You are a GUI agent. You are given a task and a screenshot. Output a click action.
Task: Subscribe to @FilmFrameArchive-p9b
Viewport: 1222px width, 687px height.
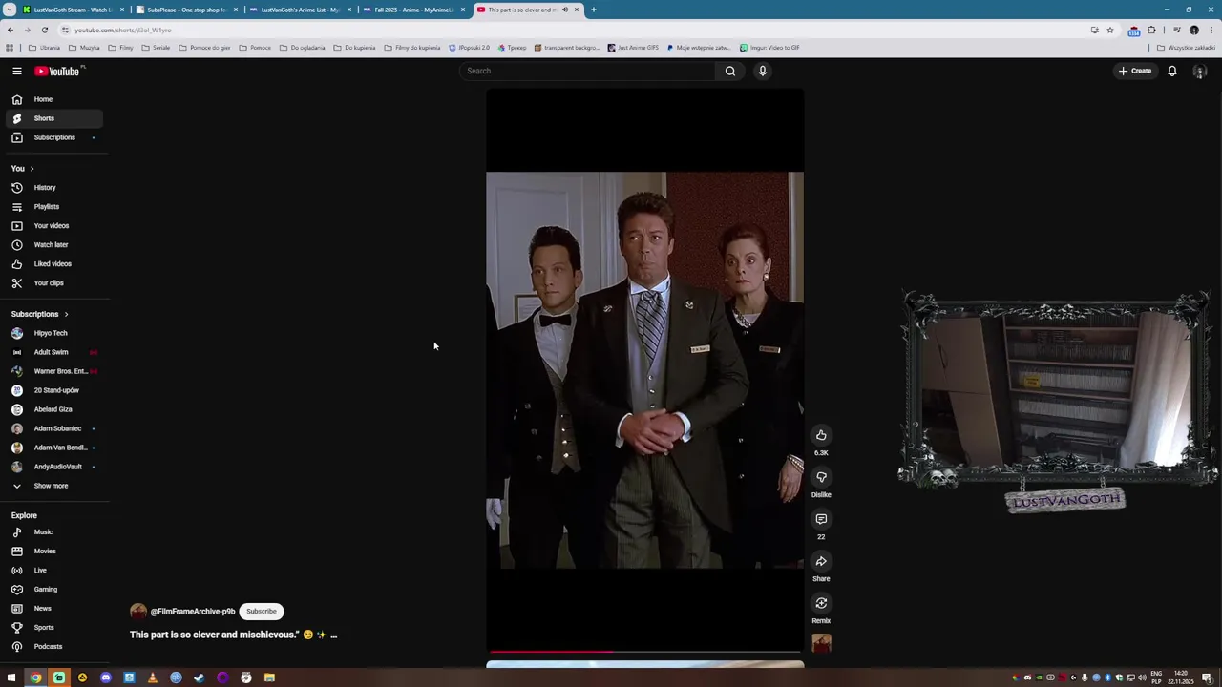[262, 612]
